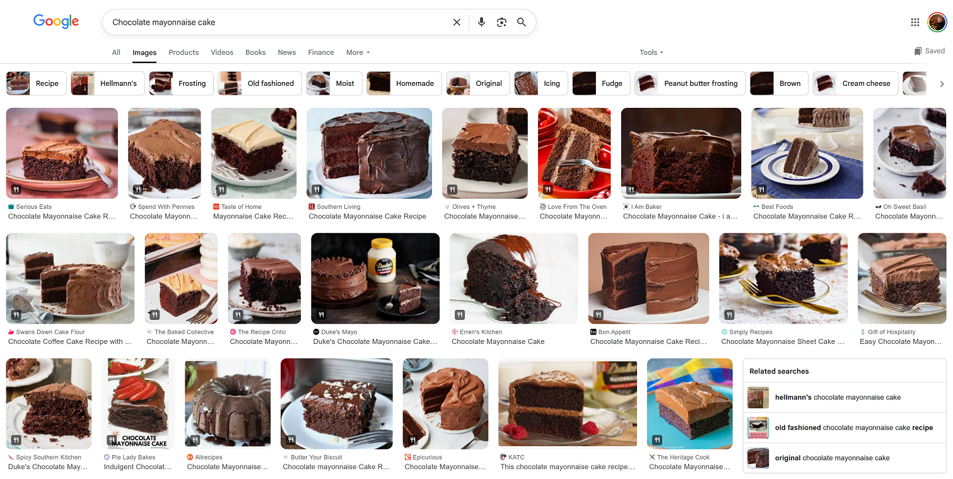Apply the Peanut butter frosting chip

pos(690,83)
